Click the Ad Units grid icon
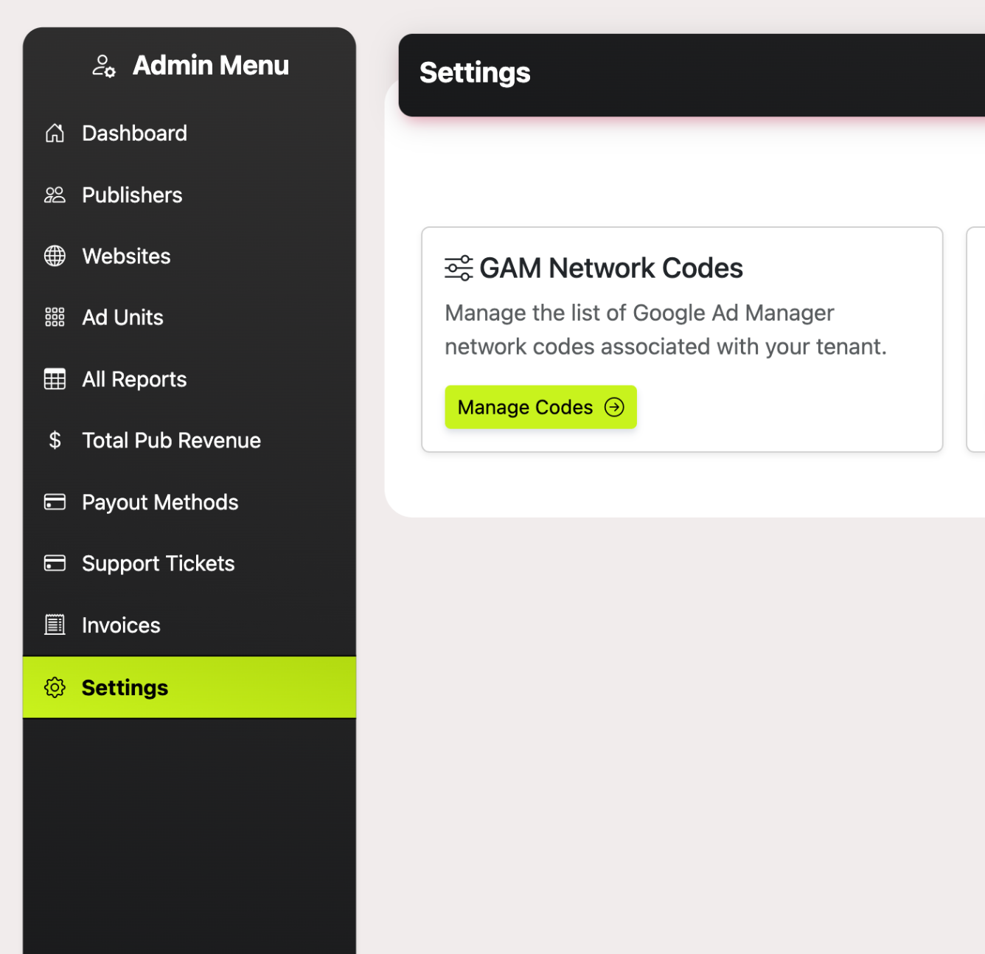 pos(55,317)
